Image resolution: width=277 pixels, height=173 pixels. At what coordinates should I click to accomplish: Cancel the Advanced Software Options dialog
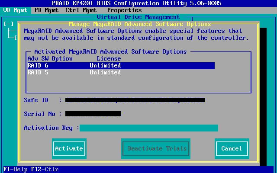pyautogui.click(x=232, y=148)
